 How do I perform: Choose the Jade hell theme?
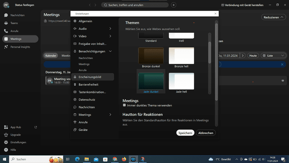pyautogui.click(x=181, y=81)
